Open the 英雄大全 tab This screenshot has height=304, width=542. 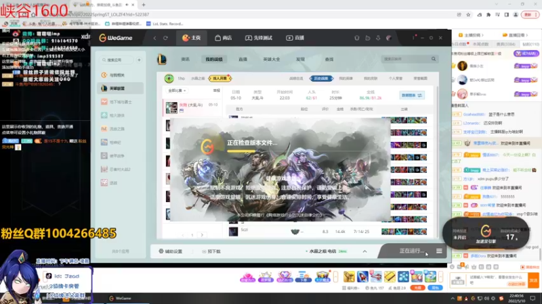(x=272, y=59)
